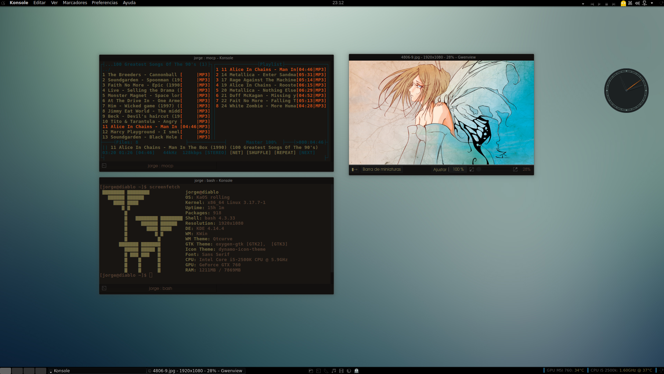Select White Zombie - More Human playlist entry

tap(271, 106)
